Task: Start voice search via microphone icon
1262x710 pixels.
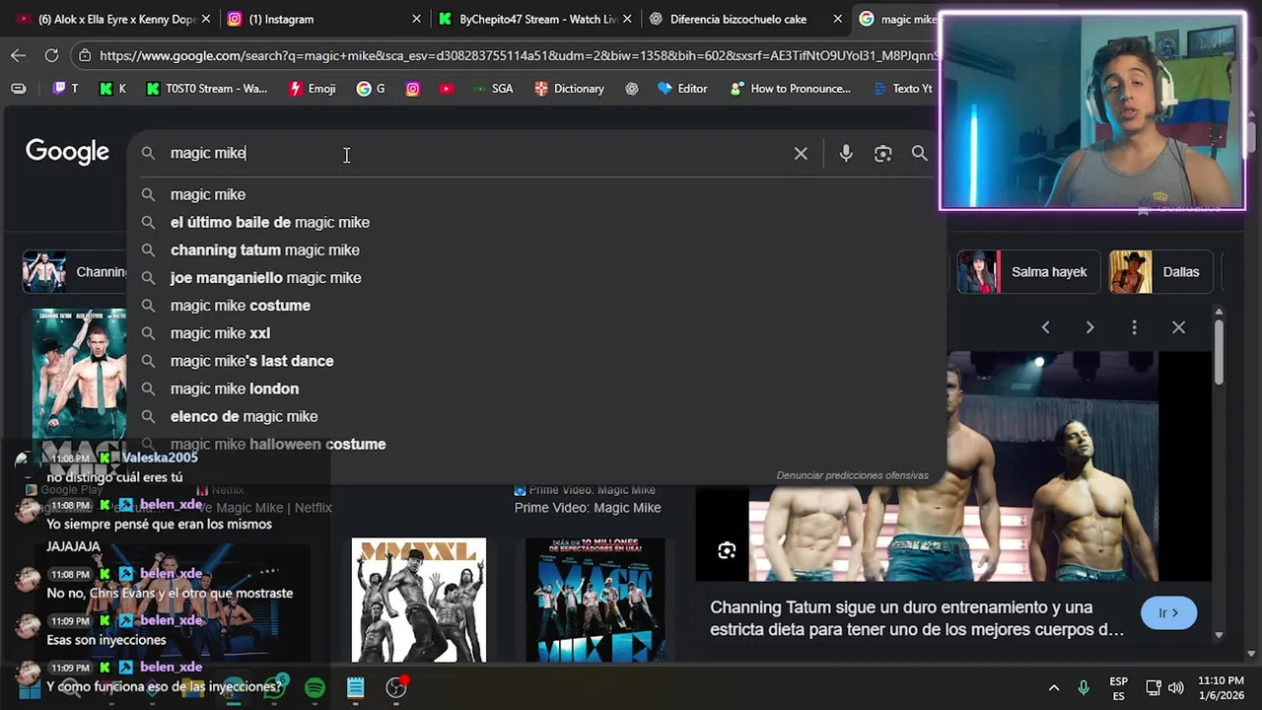Action: (846, 154)
